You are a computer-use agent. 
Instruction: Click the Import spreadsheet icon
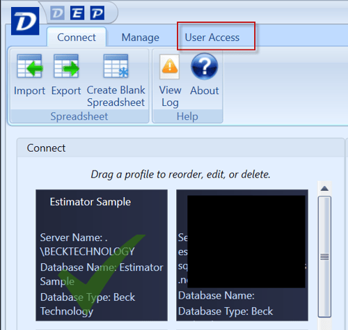point(30,66)
